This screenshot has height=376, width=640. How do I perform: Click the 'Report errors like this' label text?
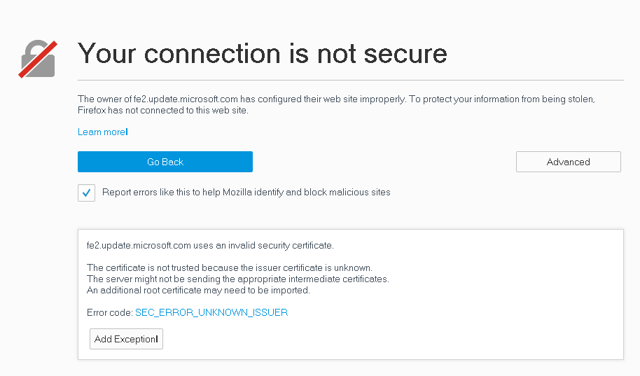click(246, 193)
